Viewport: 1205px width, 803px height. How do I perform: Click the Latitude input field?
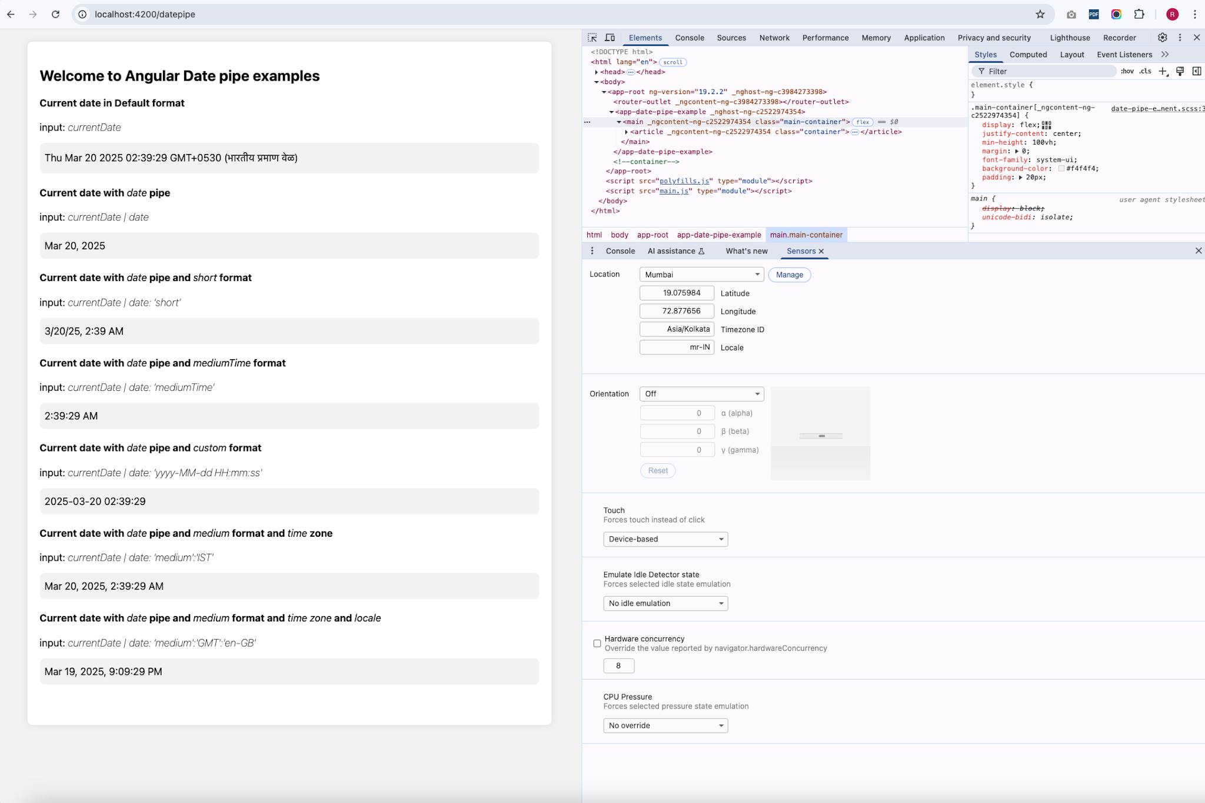pyautogui.click(x=677, y=293)
